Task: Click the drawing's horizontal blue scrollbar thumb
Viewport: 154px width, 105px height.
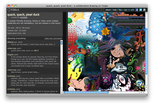Action: click(x=86, y=92)
